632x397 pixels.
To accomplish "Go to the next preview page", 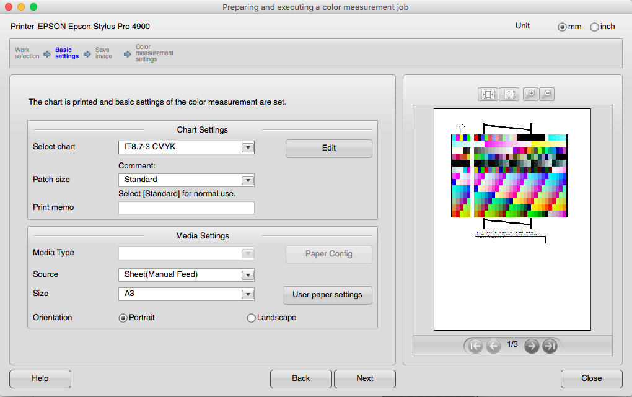I will tap(532, 346).
